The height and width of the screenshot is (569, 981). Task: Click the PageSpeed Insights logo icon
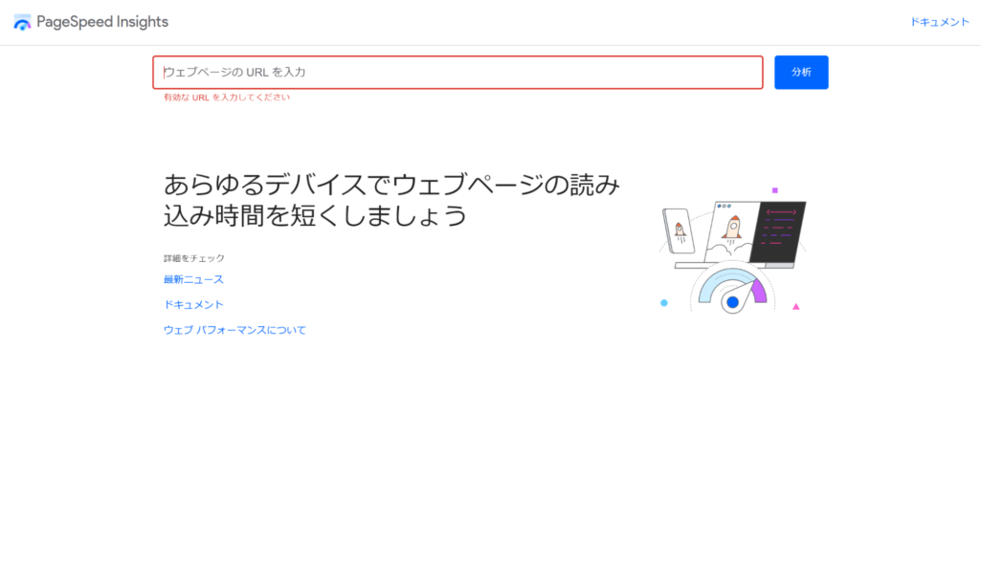[22, 22]
